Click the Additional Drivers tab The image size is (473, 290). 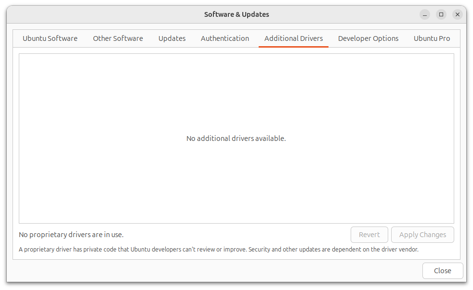[x=293, y=38]
